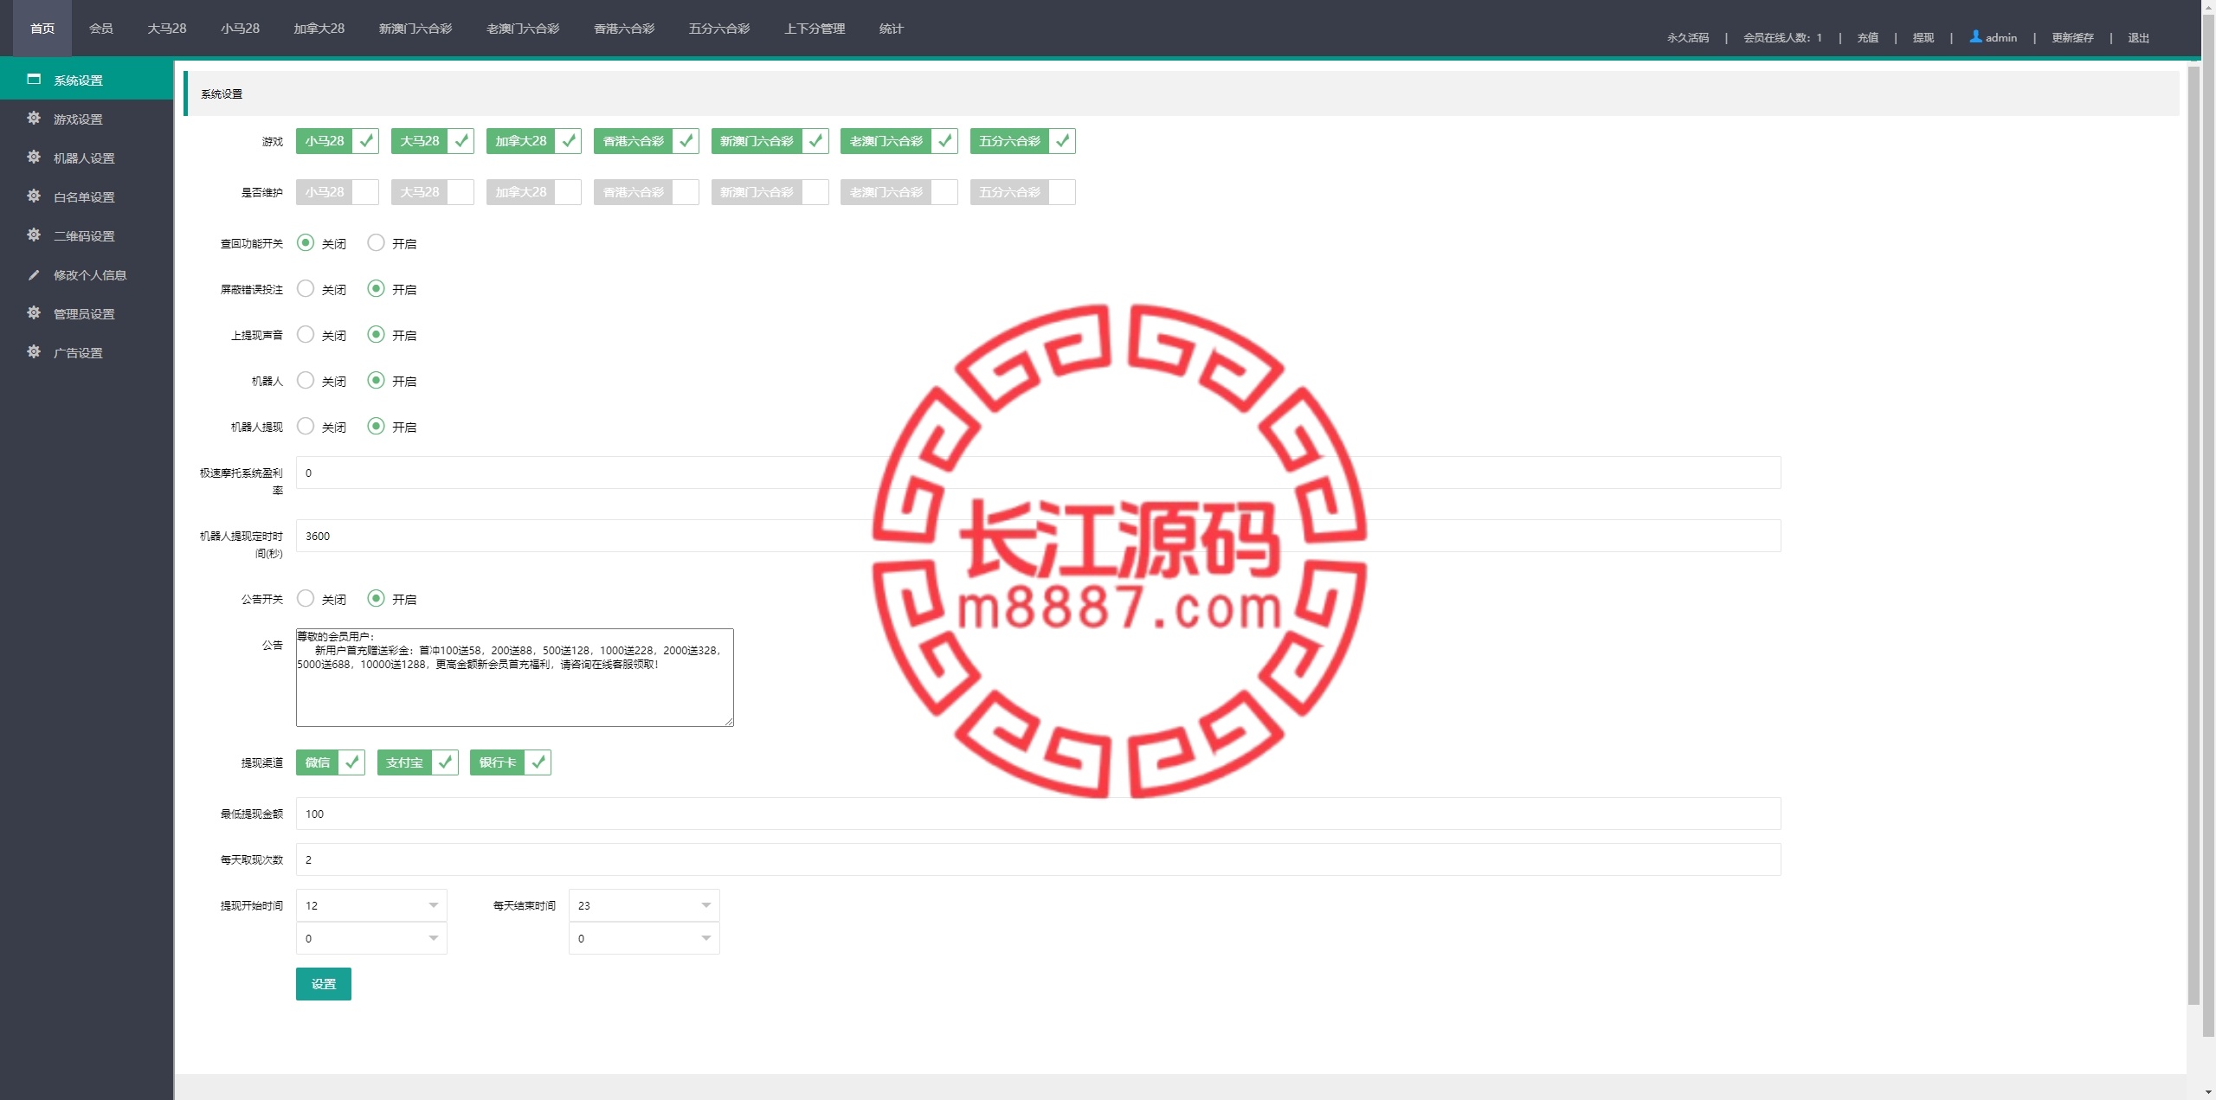This screenshot has height=1100, width=2216.
Task: Open 机器人设置 in the sidebar
Action: (87, 158)
